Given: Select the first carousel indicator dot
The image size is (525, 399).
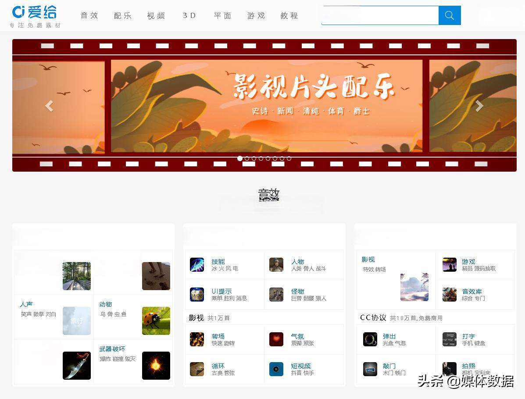Looking at the screenshot, I should (240, 158).
